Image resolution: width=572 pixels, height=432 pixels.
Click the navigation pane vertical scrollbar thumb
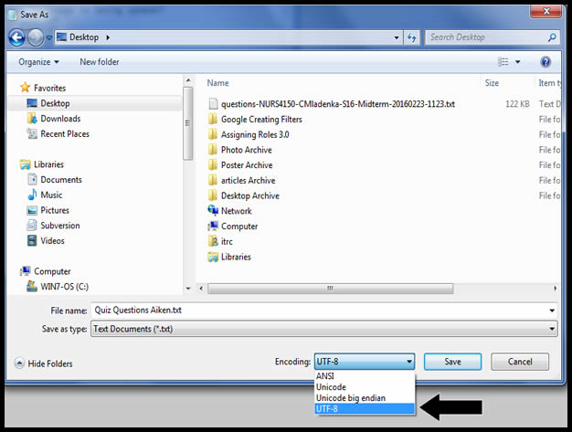[x=188, y=123]
